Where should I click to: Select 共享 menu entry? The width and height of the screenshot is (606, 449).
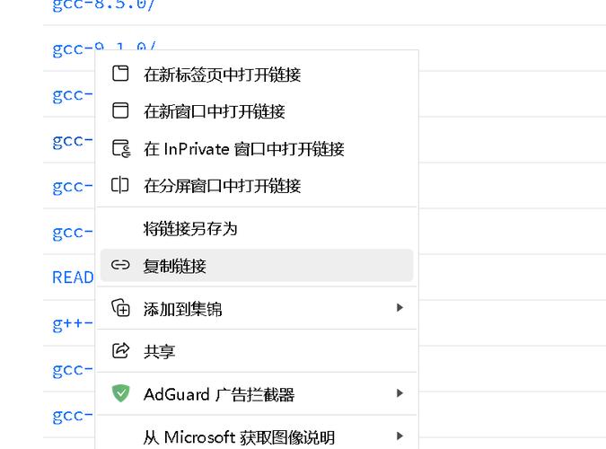pyautogui.click(x=257, y=351)
